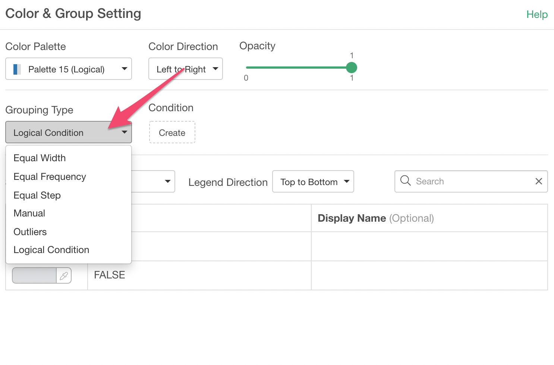The width and height of the screenshot is (554, 365).
Task: Focus the Search input field
Action: pos(472,181)
